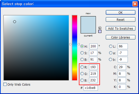The width and height of the screenshot is (139, 94).
Task: Click the Reset button
Action: tap(120, 20)
